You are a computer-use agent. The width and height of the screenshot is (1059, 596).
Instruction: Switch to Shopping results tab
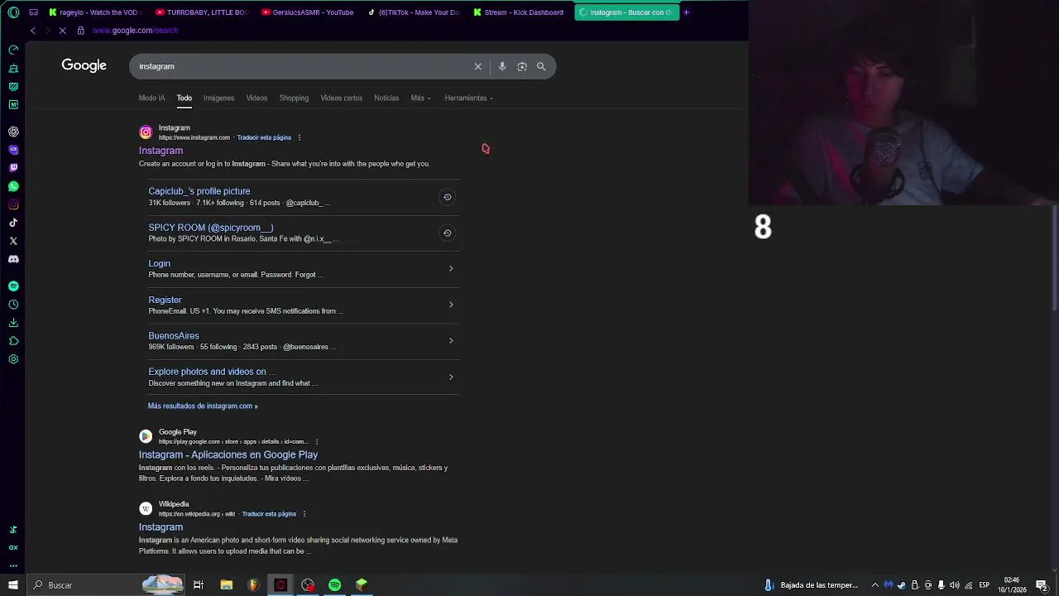pyautogui.click(x=294, y=98)
